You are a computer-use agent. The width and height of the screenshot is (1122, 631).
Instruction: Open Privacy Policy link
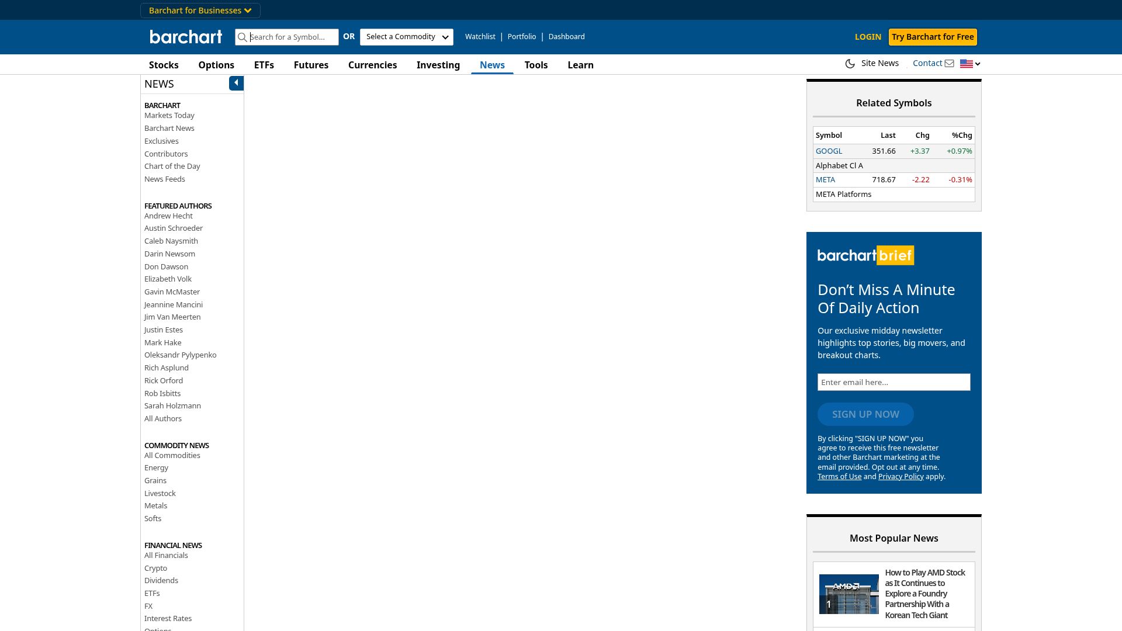pos(901,477)
